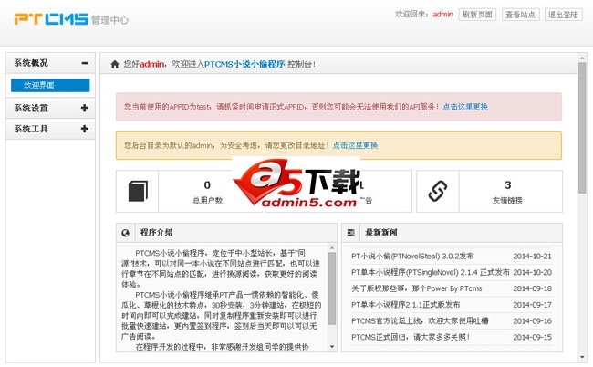593x367 pixels.
Task: Open news PT小说小偷(PTNovelSteal) 3.0.2发布
Action: tap(412, 257)
